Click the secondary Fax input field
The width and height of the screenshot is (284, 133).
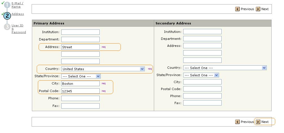tap(202, 103)
